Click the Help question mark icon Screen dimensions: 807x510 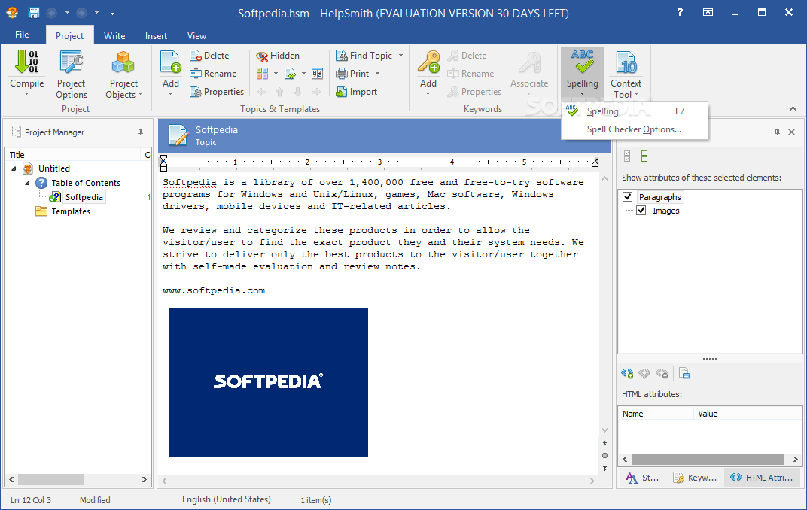click(680, 12)
